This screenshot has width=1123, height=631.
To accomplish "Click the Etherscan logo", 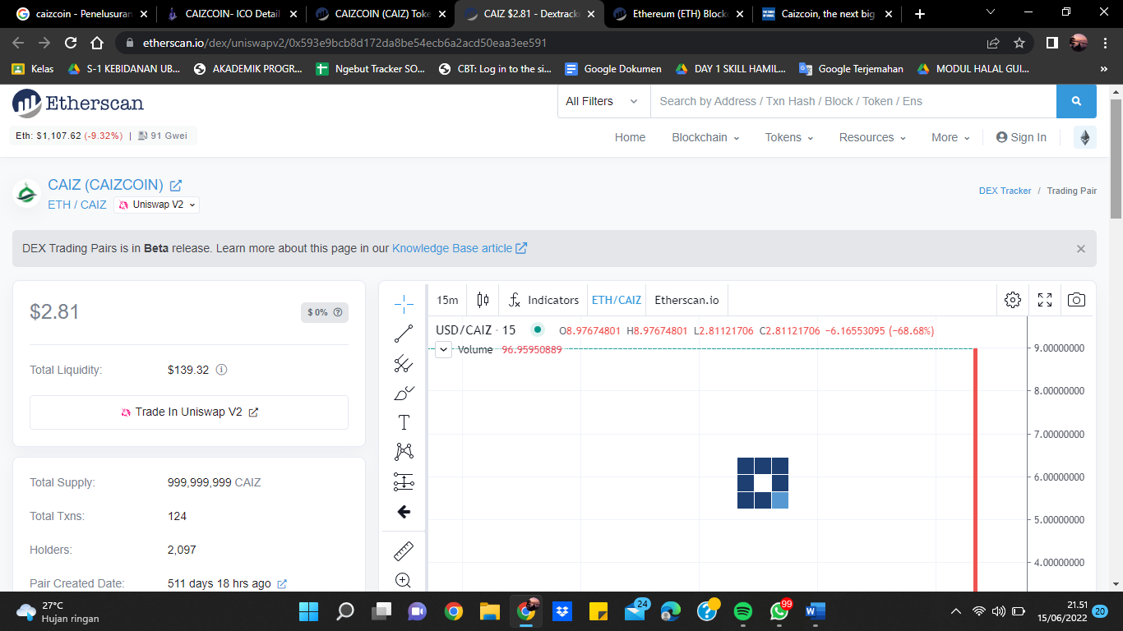I will 78,103.
